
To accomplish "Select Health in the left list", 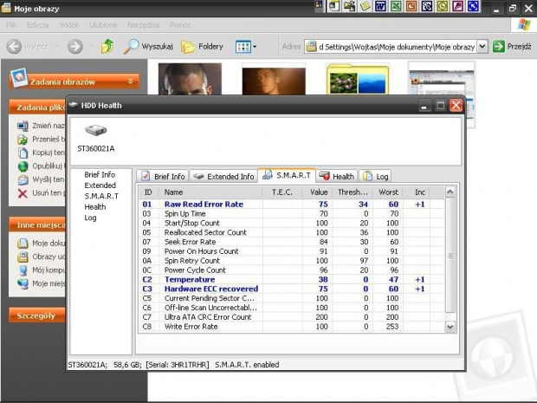I will (x=95, y=207).
